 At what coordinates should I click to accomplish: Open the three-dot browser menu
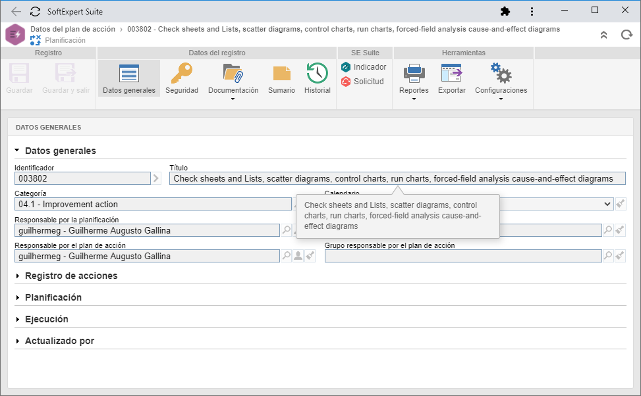point(532,11)
